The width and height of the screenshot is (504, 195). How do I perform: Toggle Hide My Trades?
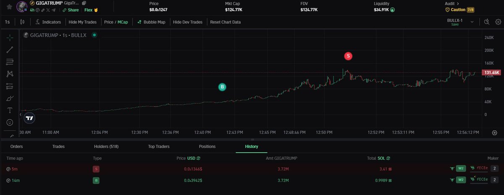(x=82, y=22)
